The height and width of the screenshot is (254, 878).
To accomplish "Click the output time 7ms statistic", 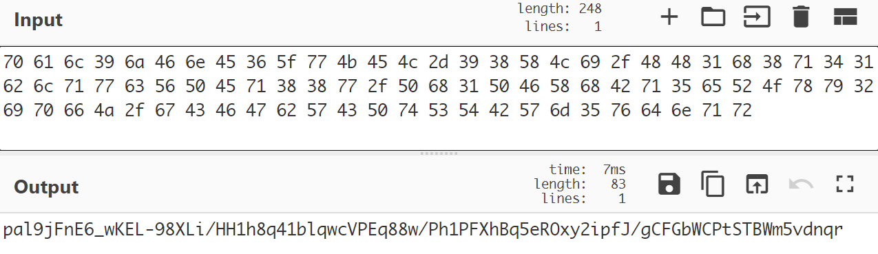I will point(587,169).
